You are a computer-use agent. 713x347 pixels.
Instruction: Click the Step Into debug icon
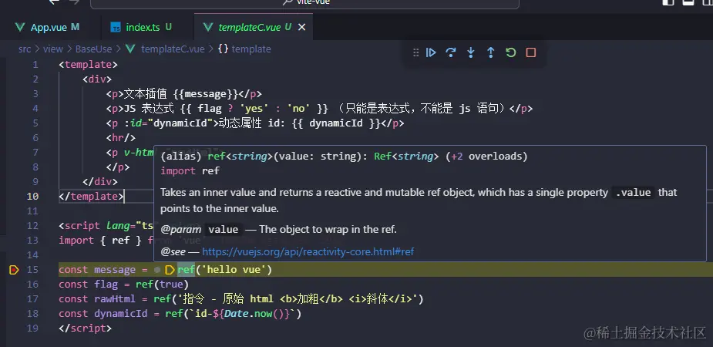click(471, 52)
